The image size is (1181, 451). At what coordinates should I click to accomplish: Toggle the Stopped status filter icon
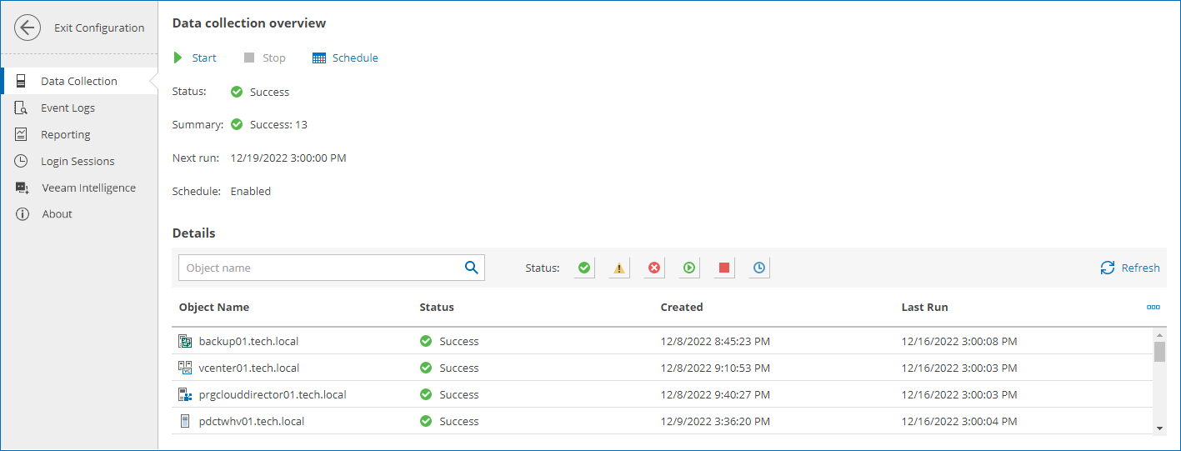click(724, 268)
